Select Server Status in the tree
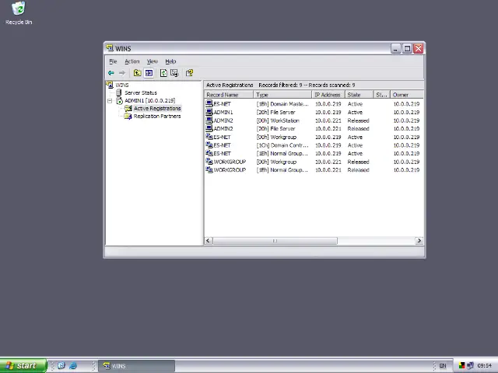The width and height of the screenshot is (498, 373). click(x=140, y=92)
